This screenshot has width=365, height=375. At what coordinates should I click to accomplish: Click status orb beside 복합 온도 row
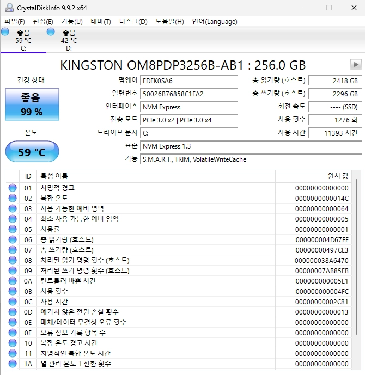(x=13, y=198)
